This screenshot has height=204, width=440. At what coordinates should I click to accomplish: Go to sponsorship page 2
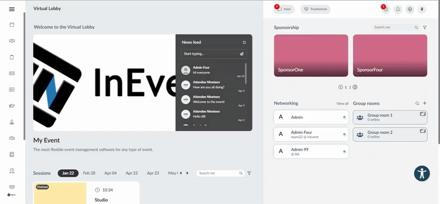pos(350,87)
